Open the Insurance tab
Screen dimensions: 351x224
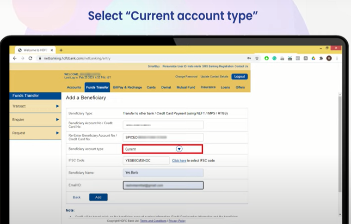pos(208,87)
